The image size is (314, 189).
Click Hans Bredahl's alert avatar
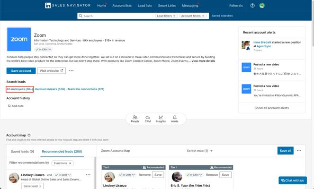tap(246, 45)
